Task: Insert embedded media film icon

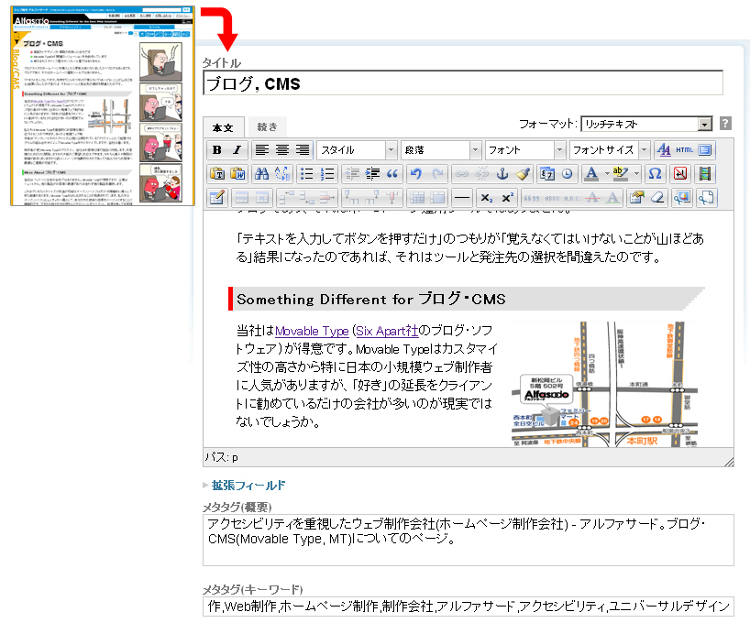Action: [x=704, y=173]
